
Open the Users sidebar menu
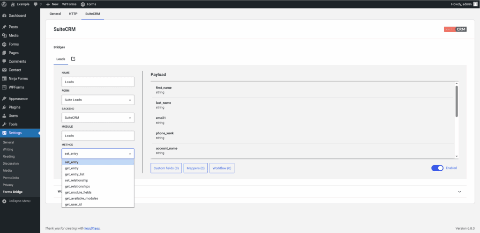tap(20, 116)
